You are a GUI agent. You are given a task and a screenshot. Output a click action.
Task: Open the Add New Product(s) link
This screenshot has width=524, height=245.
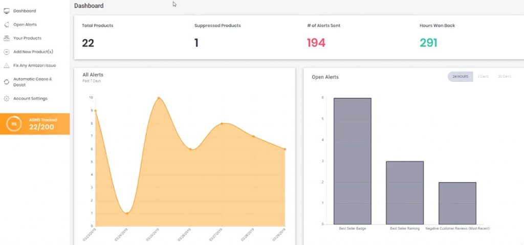(33, 52)
